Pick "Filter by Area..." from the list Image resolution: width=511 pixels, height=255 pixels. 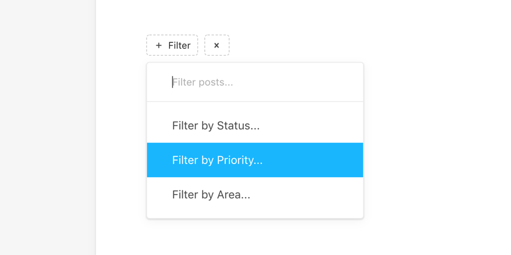(x=211, y=195)
